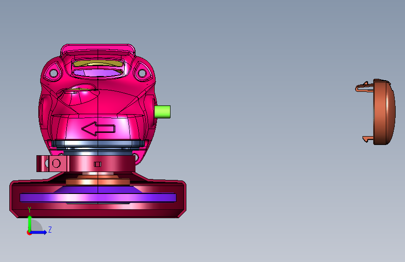Select the orange flange nut above the disc

pyautogui.click(x=98, y=182)
